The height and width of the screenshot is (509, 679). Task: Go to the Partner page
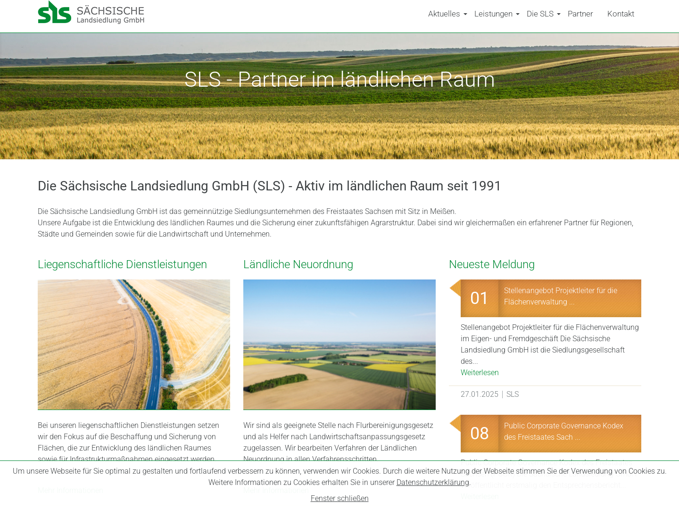[580, 14]
